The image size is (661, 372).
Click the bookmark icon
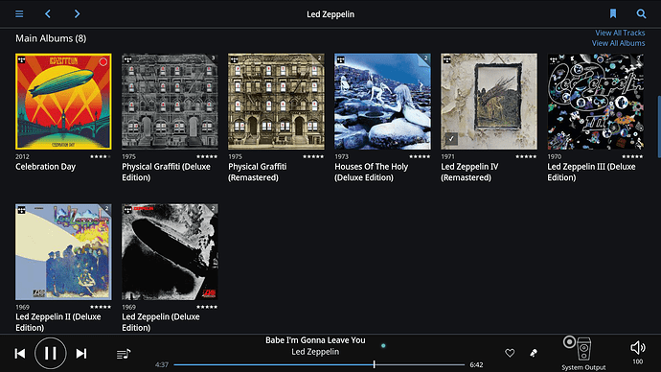coord(613,14)
